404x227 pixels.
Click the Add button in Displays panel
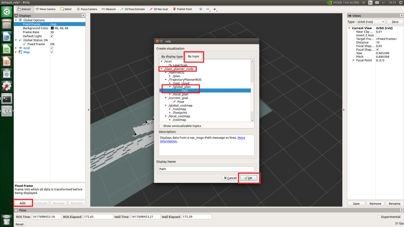22,203
